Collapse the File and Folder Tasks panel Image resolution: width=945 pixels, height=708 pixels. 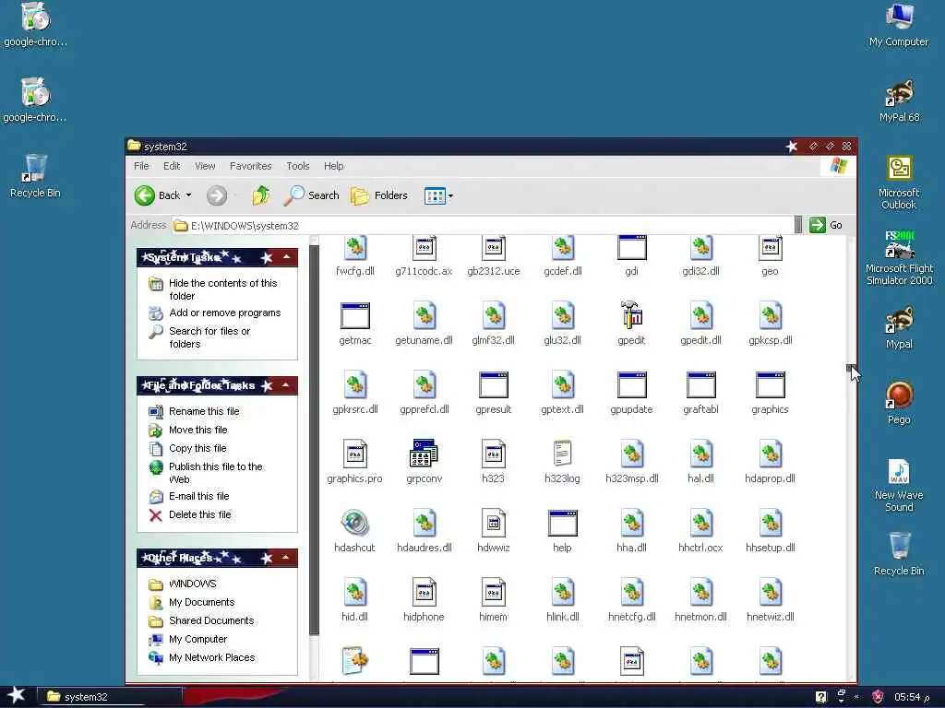pyautogui.click(x=286, y=385)
